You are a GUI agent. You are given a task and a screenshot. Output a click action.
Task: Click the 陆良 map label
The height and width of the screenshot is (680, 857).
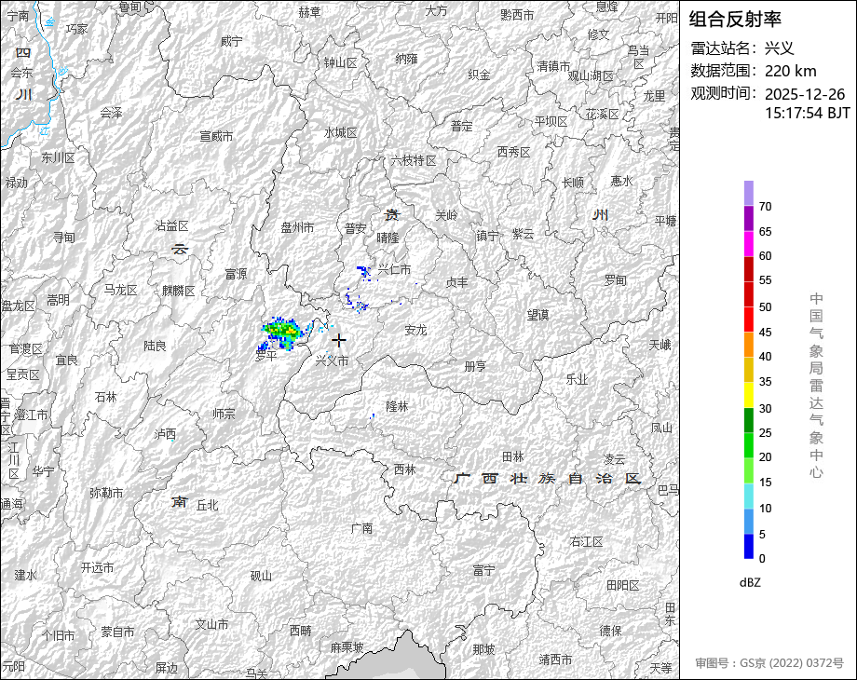click(155, 346)
